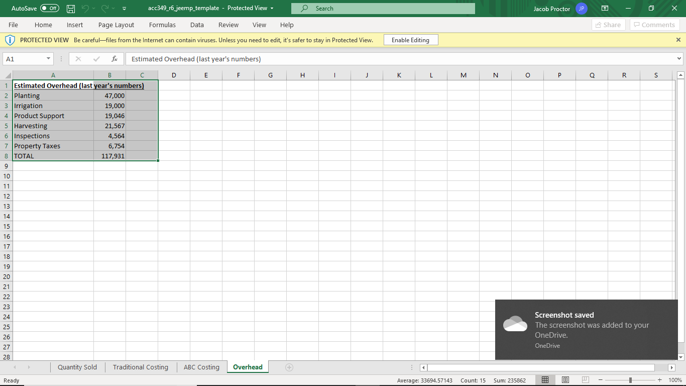Select the Property Taxes cell
Screen dimensions: 686x386
pyautogui.click(x=53, y=146)
